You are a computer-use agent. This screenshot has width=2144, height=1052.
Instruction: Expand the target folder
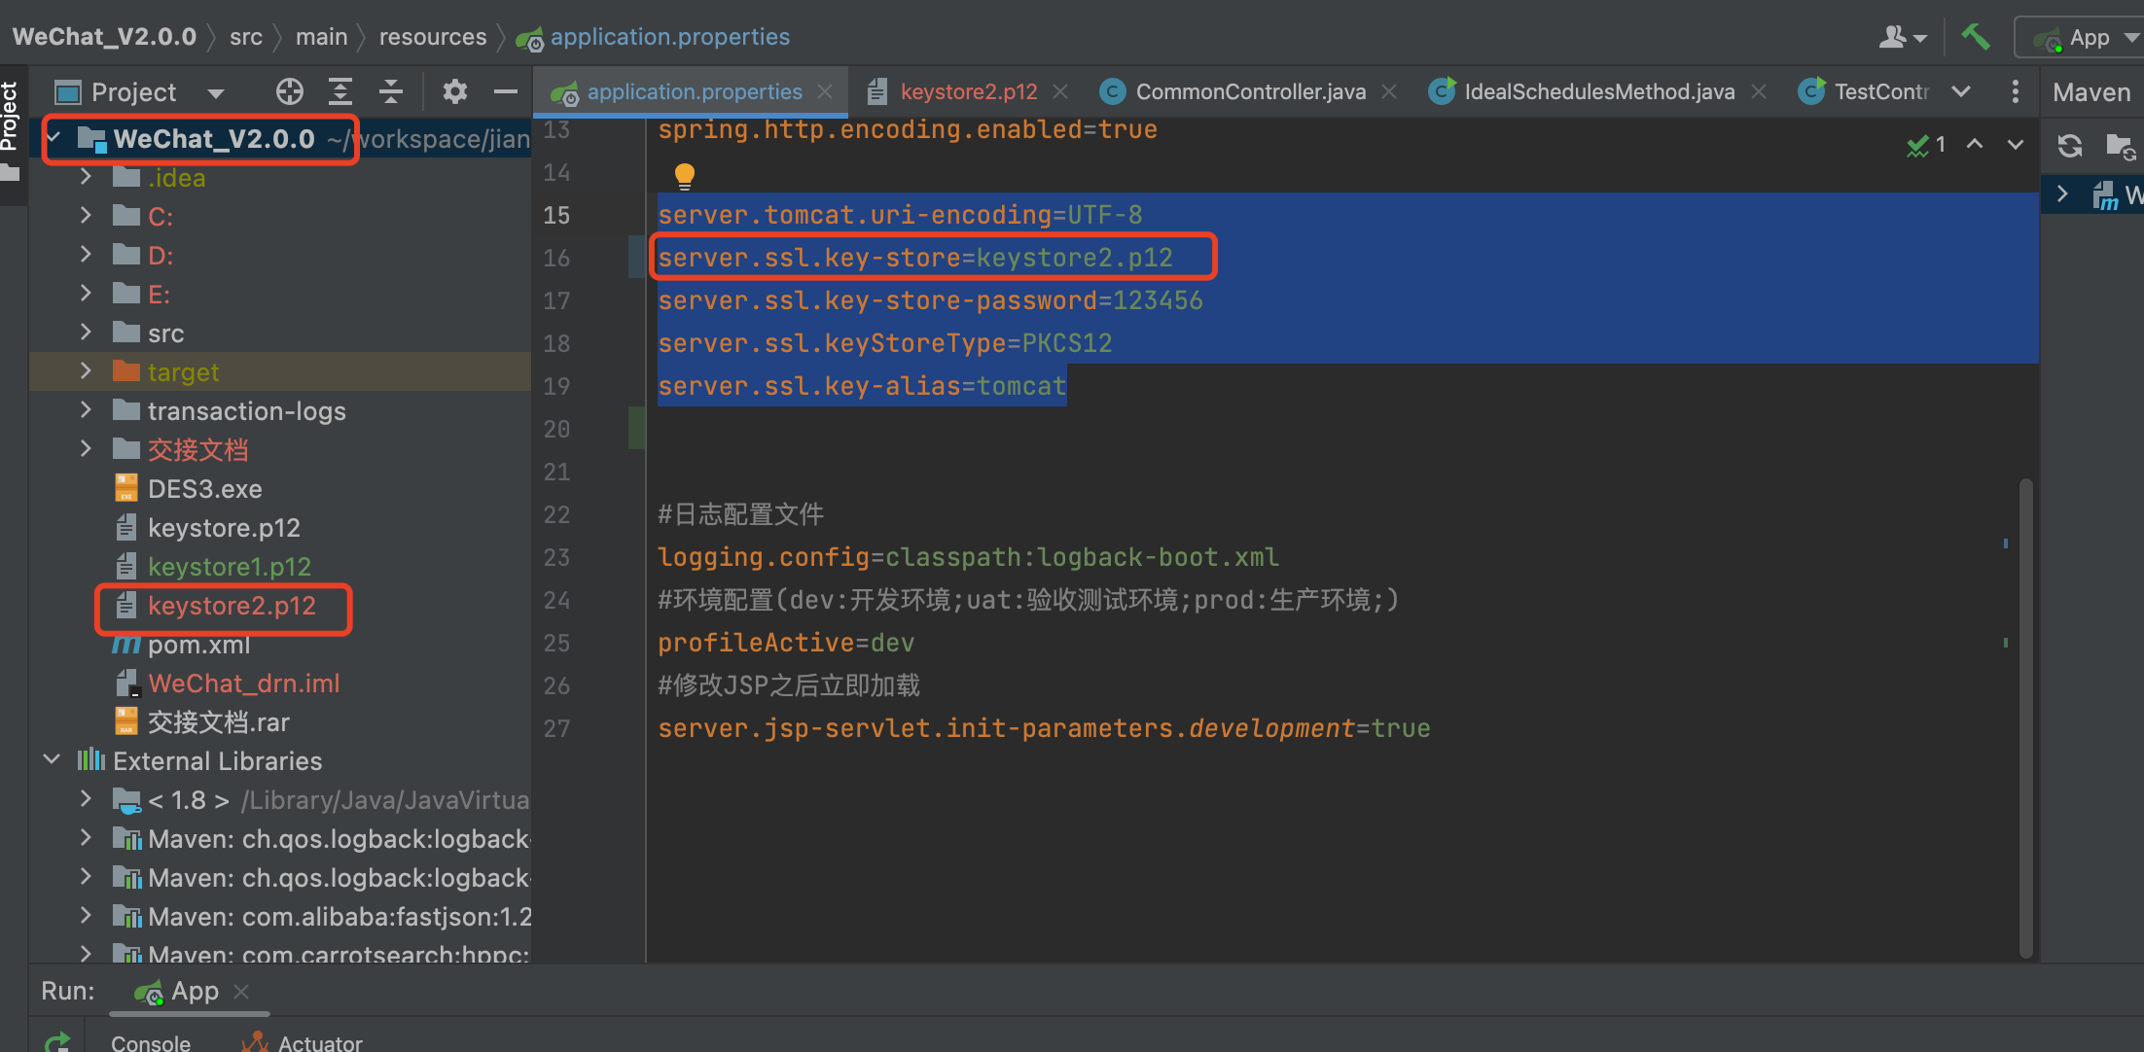click(86, 371)
